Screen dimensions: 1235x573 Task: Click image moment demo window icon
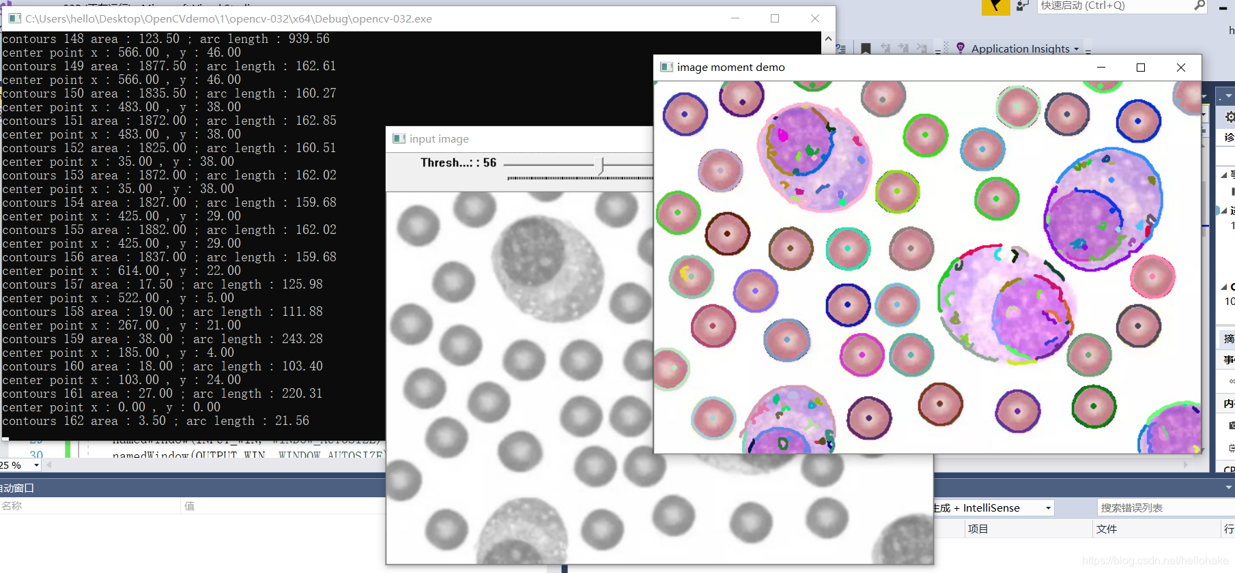point(667,67)
